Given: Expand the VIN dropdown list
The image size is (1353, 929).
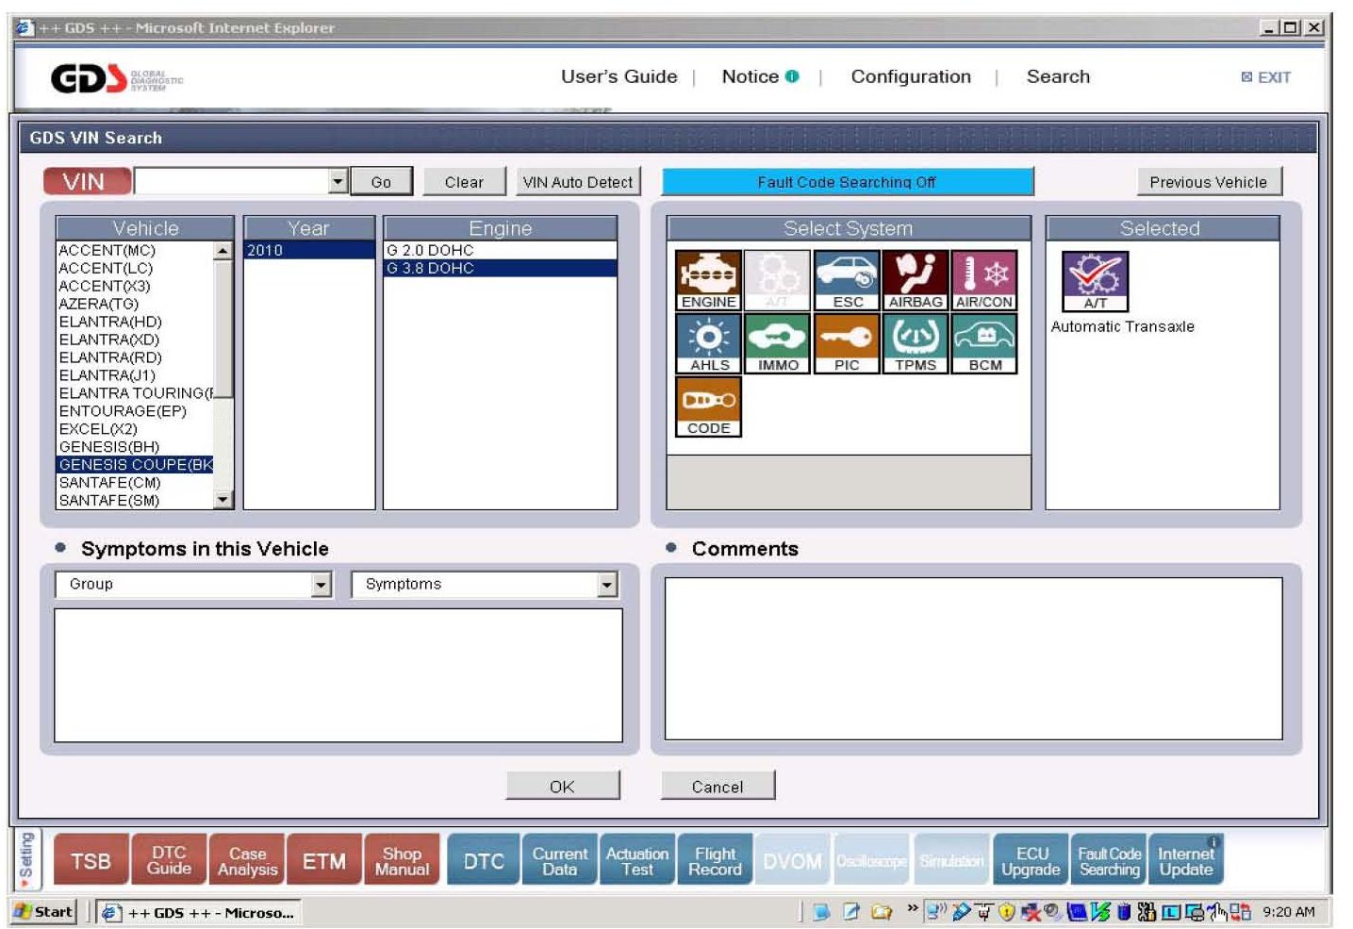Looking at the screenshot, I should (338, 181).
